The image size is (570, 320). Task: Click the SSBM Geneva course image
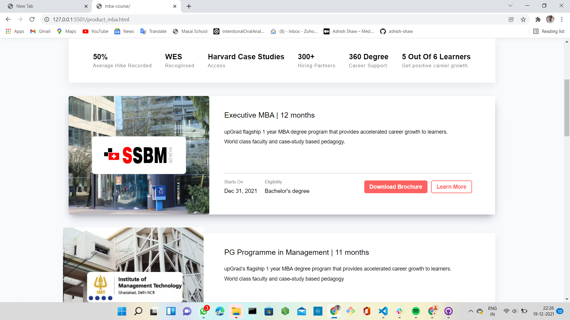pos(139,155)
